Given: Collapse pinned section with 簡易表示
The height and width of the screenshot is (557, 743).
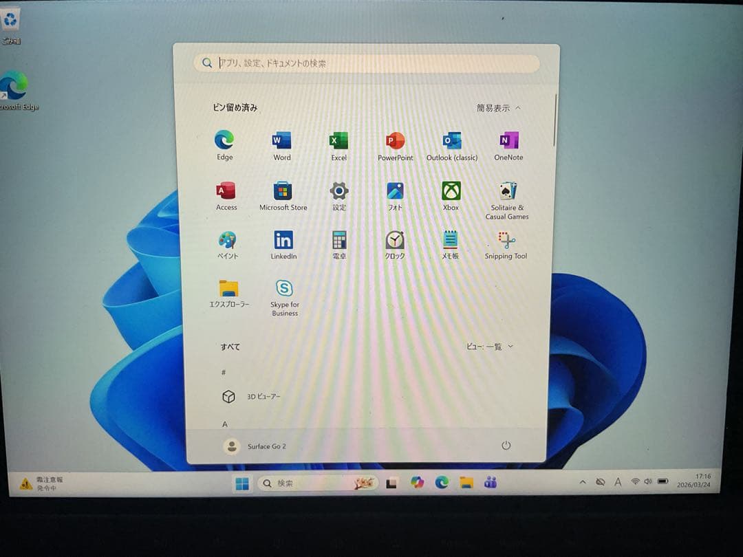Looking at the screenshot, I should pyautogui.click(x=499, y=108).
